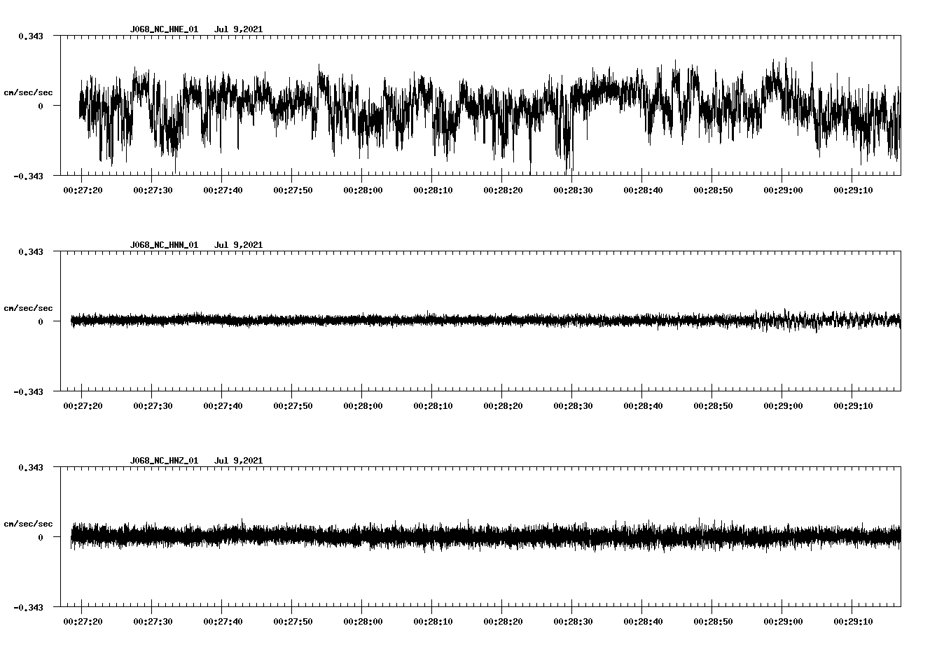The height and width of the screenshot is (647, 951).
Task: Click 00:29:10 time label under HNE plot
Action: pos(853,190)
